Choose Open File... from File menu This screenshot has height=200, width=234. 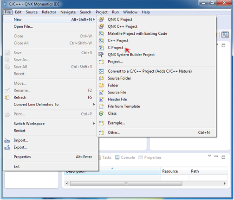tap(50, 26)
